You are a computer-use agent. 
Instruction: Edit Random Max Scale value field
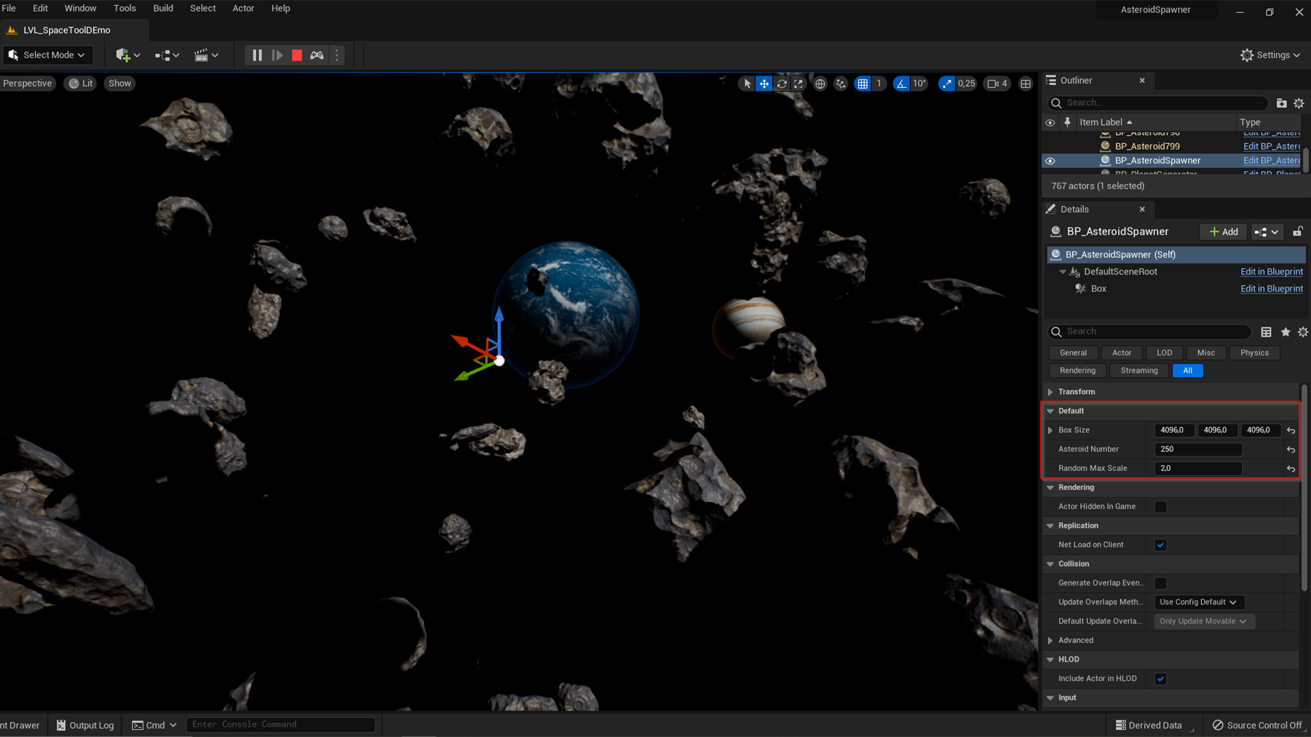click(1198, 468)
